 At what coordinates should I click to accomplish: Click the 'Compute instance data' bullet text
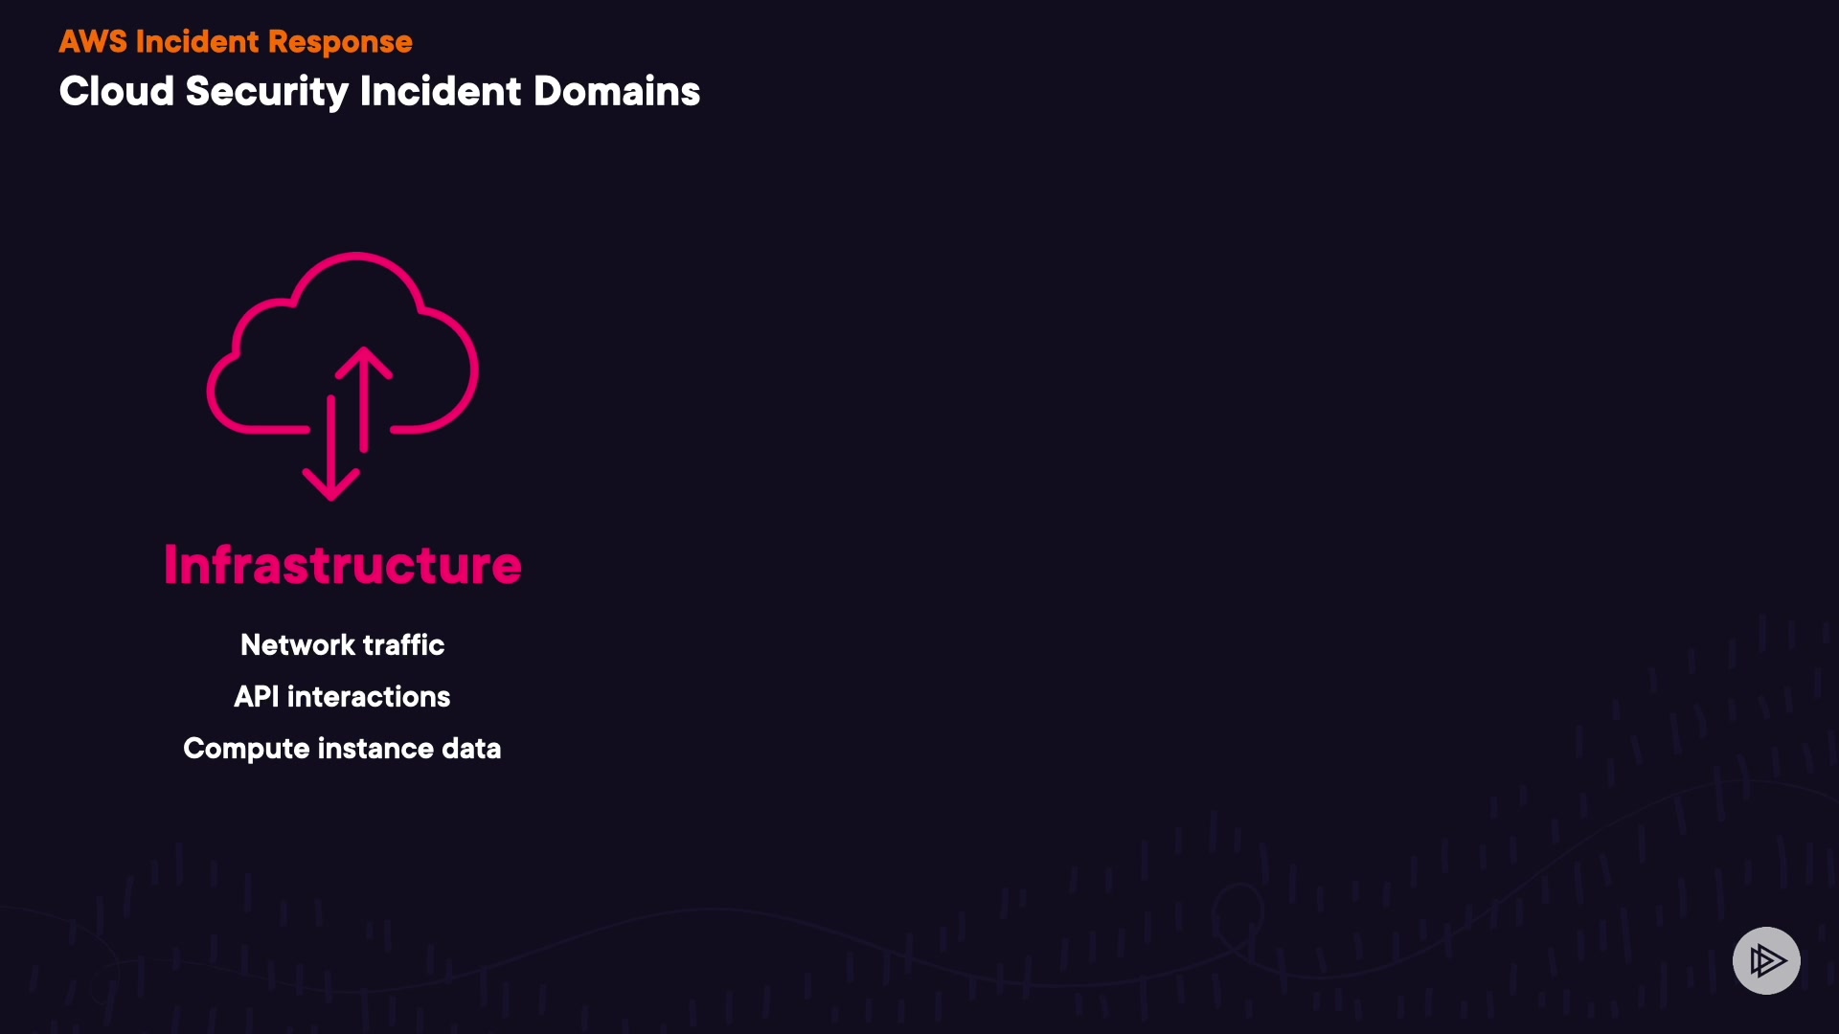(342, 749)
